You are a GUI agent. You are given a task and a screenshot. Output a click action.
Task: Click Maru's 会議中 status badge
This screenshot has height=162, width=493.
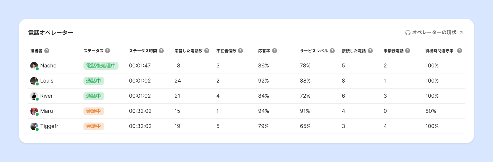94,111
